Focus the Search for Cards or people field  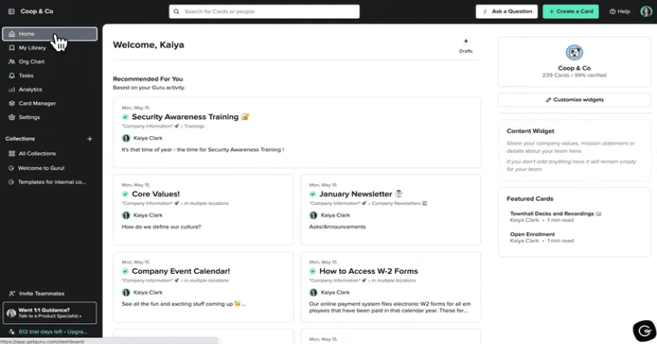[264, 12]
